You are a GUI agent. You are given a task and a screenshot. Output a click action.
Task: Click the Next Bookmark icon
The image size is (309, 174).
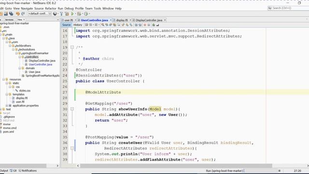click(127, 25)
